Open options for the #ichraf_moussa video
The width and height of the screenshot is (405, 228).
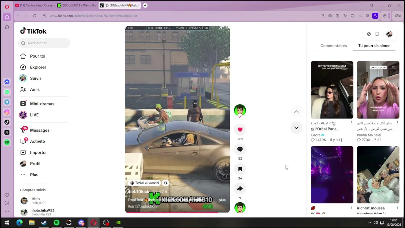tap(397, 208)
